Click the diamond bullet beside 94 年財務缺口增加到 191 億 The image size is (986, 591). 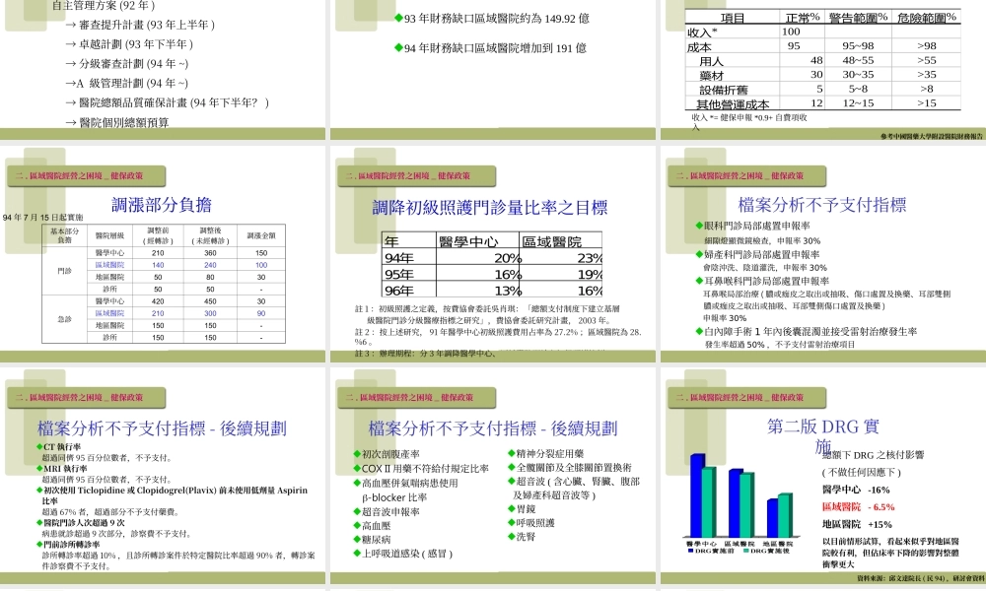point(397,47)
